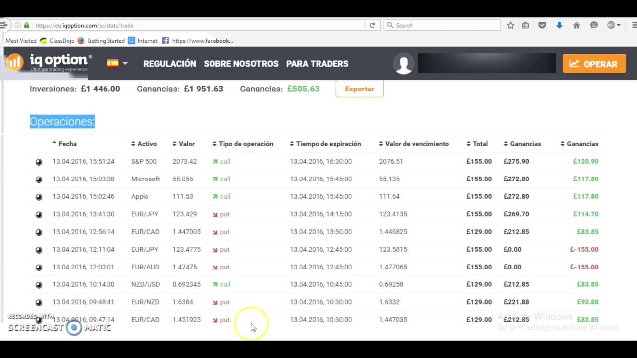Click the £1 951.63 Ganancias value
The width and height of the screenshot is (637, 358).
pos(204,89)
